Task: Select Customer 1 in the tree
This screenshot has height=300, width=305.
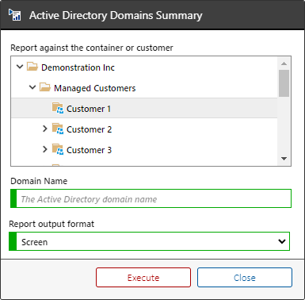Action: 89,109
